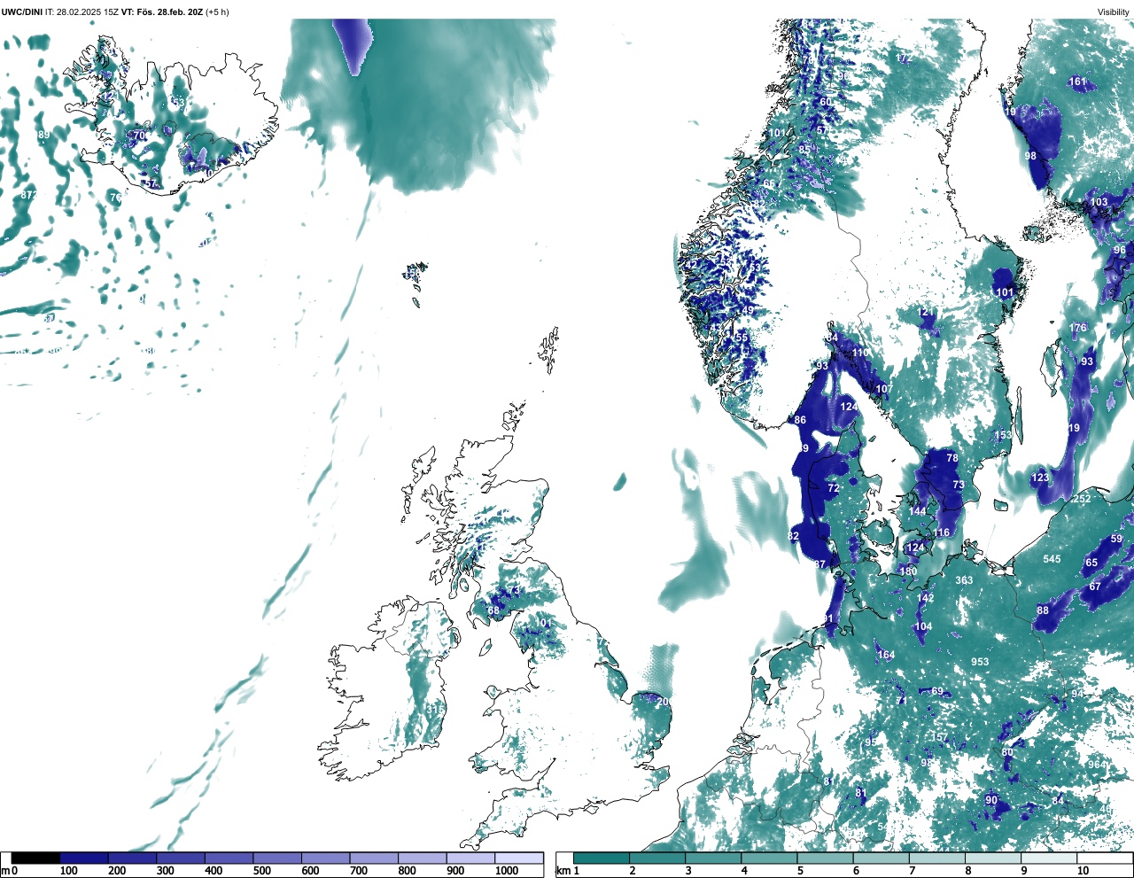Click the visibility value 89 west of Iceland
The image size is (1134, 878).
(43, 135)
